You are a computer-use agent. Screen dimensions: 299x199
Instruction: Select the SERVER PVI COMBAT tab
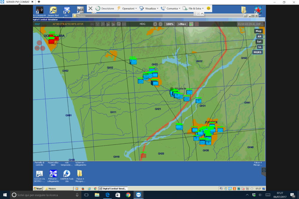pyautogui.click(x=17, y=2)
